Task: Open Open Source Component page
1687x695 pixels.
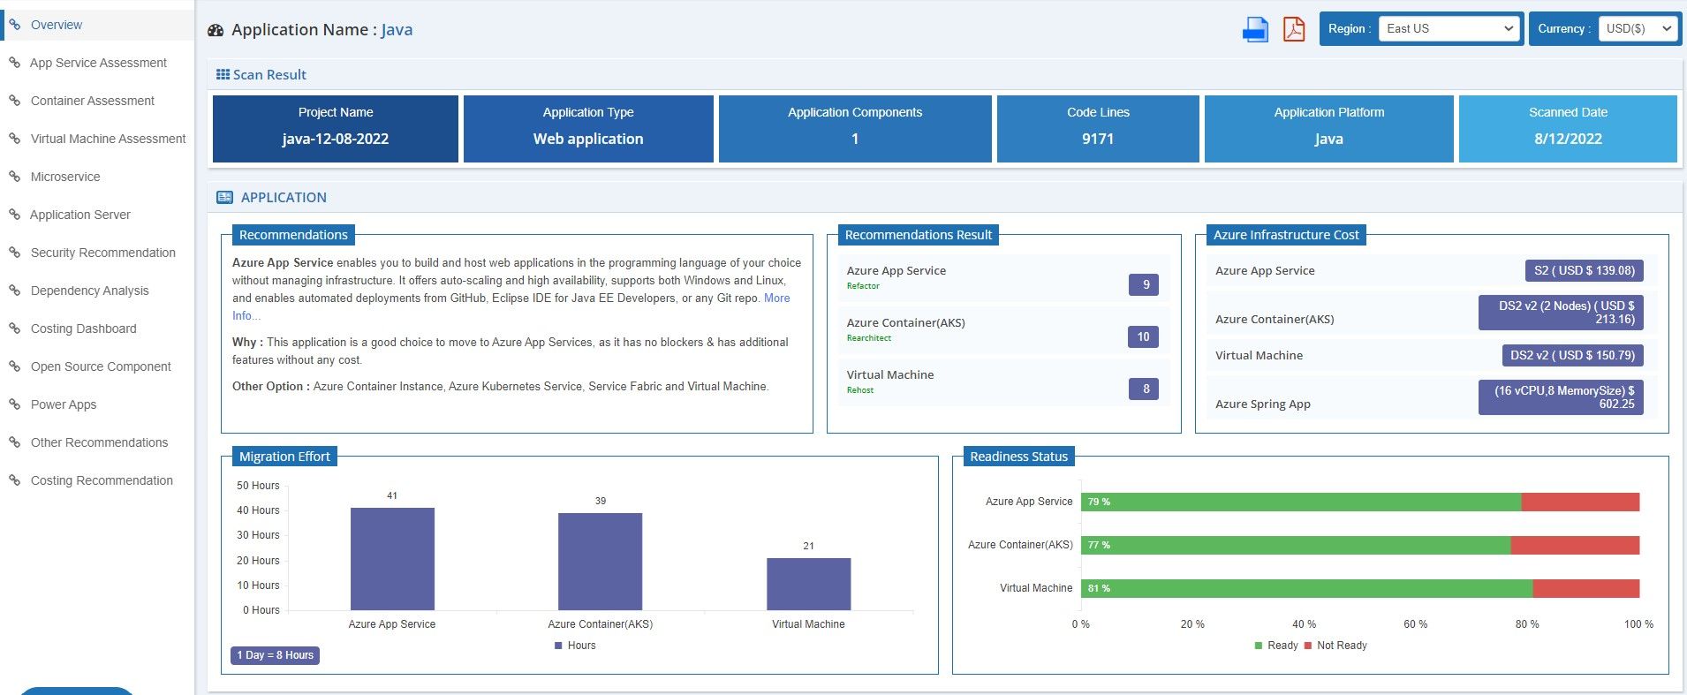Action: 101,366
